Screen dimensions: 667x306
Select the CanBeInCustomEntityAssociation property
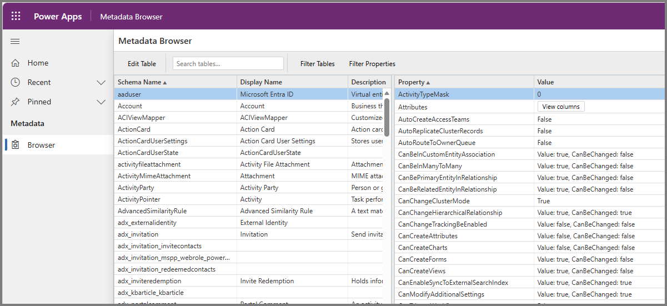pyautogui.click(x=464, y=154)
